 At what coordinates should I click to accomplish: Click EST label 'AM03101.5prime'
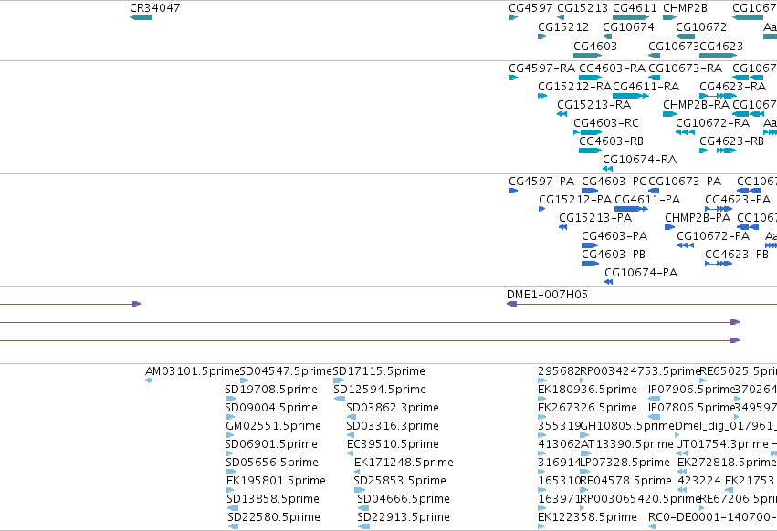(193, 371)
